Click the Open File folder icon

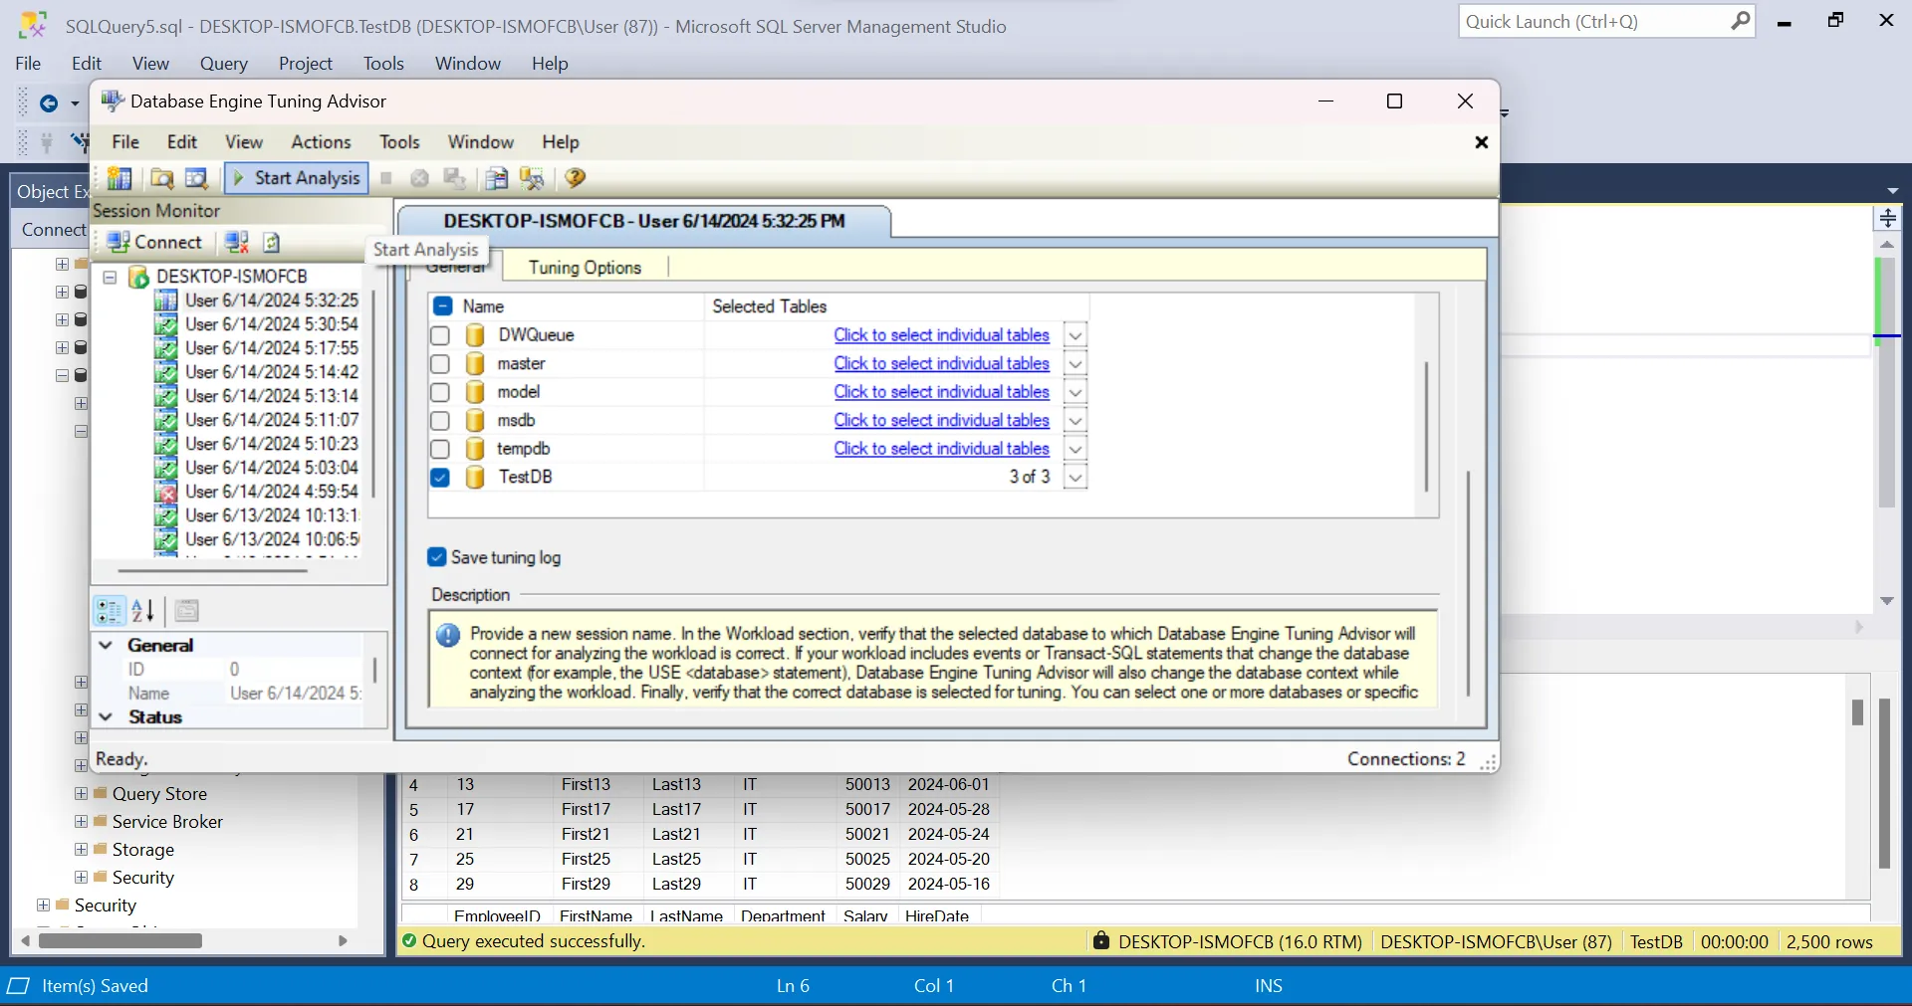161,178
